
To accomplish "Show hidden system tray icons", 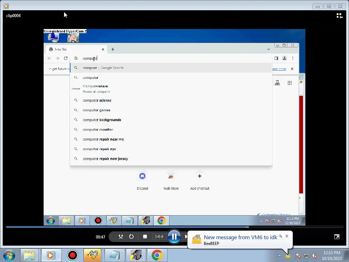I will point(279,256).
